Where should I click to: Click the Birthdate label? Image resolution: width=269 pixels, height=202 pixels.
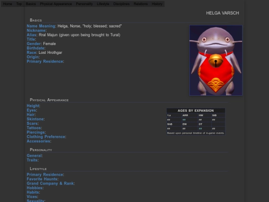coord(35,48)
